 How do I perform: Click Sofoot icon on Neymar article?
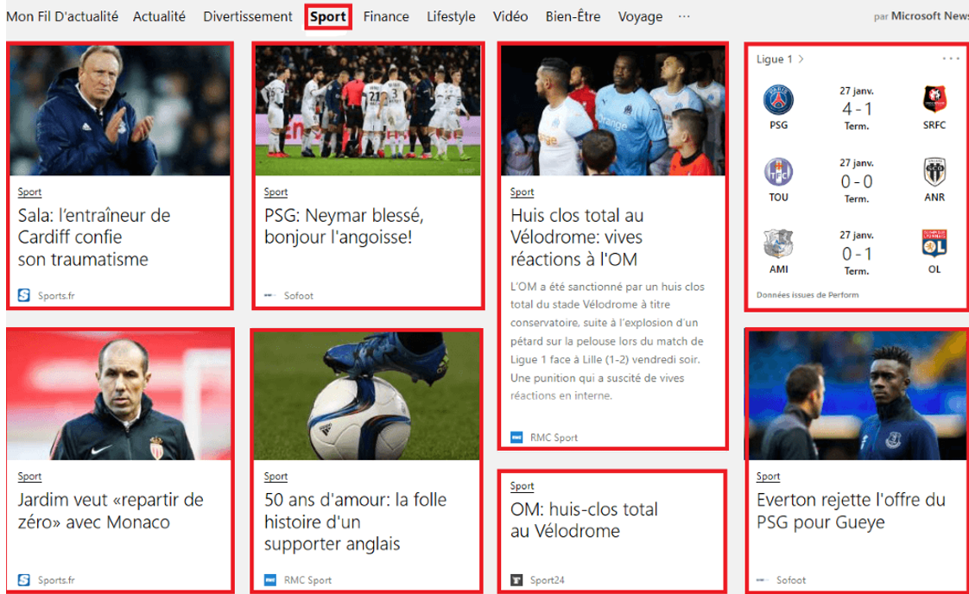[x=270, y=295]
